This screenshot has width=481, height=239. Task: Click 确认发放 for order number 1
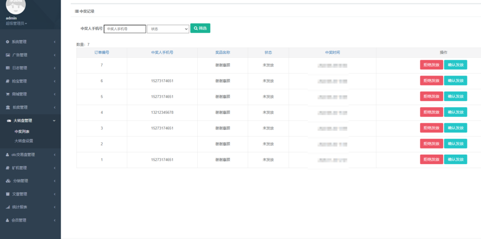pyautogui.click(x=455, y=160)
